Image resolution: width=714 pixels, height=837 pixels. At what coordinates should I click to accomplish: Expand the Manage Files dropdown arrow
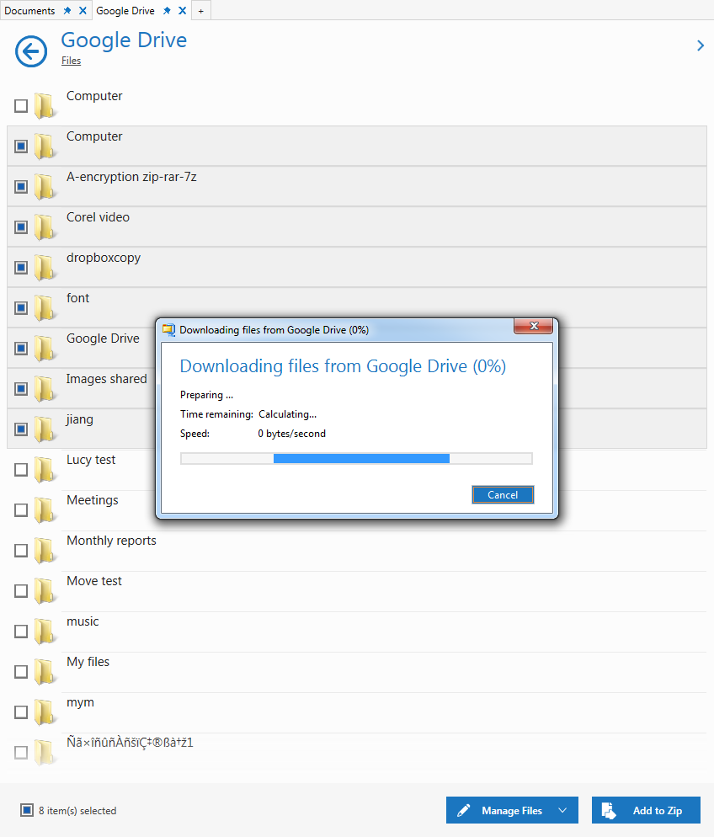coord(562,810)
